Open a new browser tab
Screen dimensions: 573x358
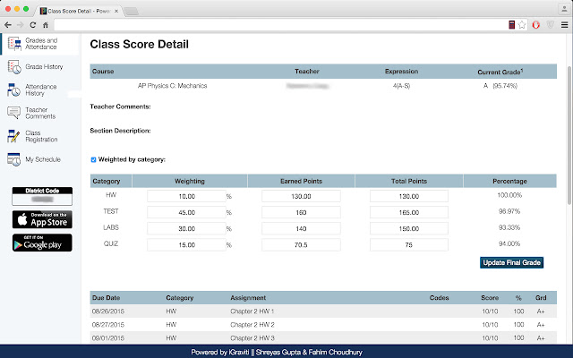point(131,12)
